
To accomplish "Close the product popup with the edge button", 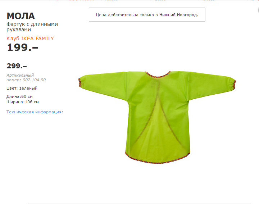I will pos(258,10).
